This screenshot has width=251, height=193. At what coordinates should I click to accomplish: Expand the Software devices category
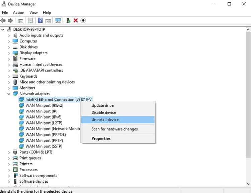coord(9,182)
